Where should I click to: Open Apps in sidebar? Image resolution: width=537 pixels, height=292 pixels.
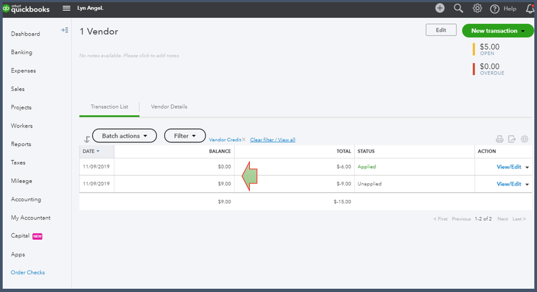point(18,255)
